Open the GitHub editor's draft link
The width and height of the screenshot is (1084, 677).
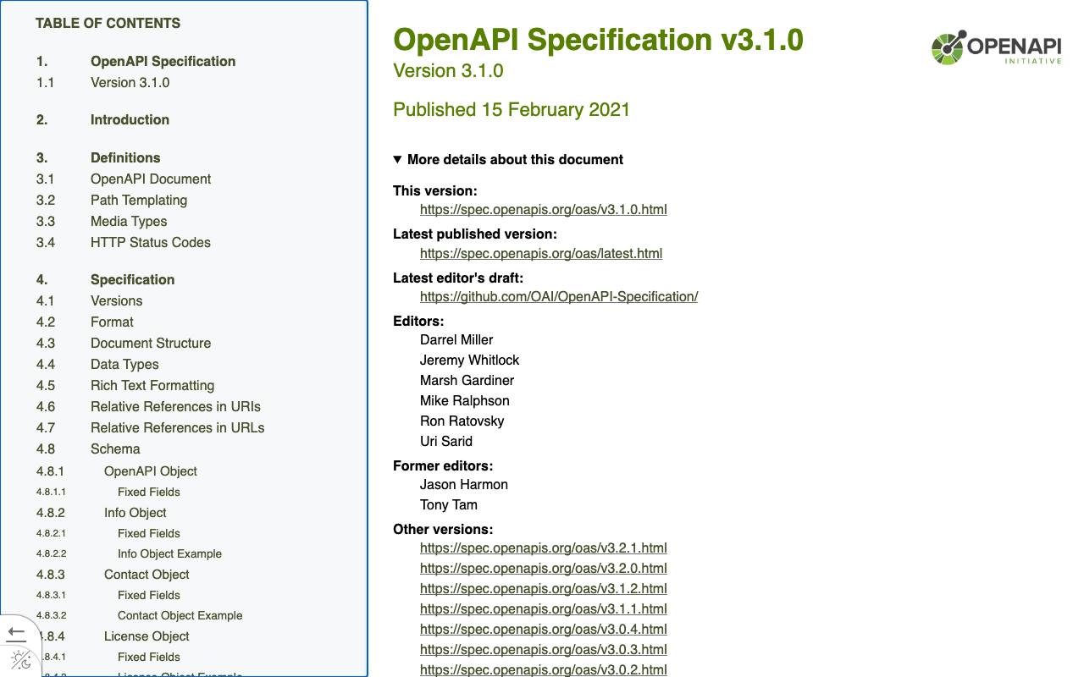tap(559, 296)
